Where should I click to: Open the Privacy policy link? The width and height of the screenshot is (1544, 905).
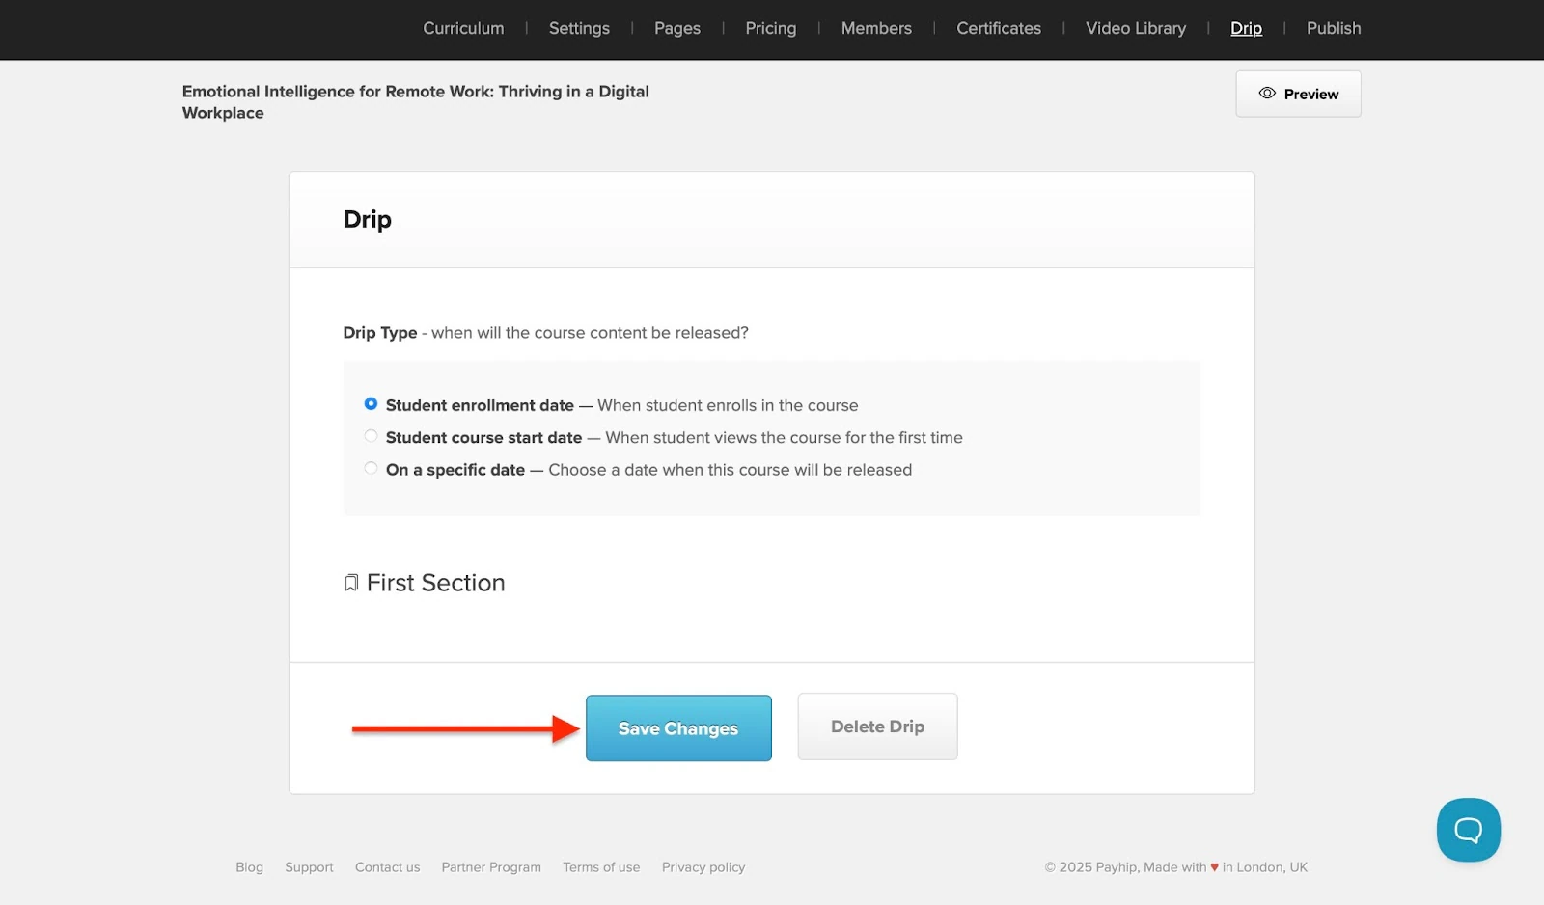[x=703, y=867]
